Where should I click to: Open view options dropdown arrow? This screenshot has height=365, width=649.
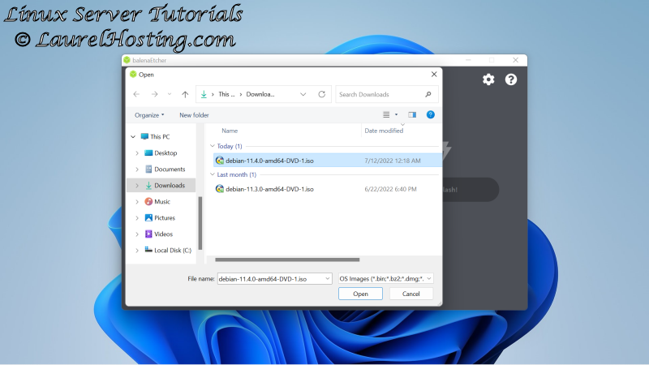coord(396,114)
